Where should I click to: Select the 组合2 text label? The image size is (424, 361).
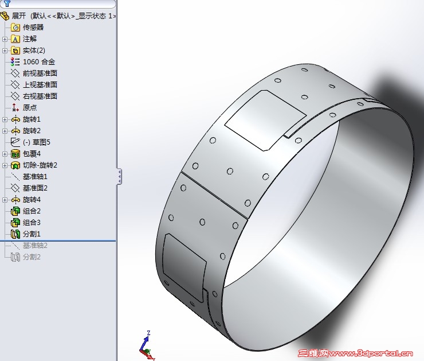tap(32, 211)
